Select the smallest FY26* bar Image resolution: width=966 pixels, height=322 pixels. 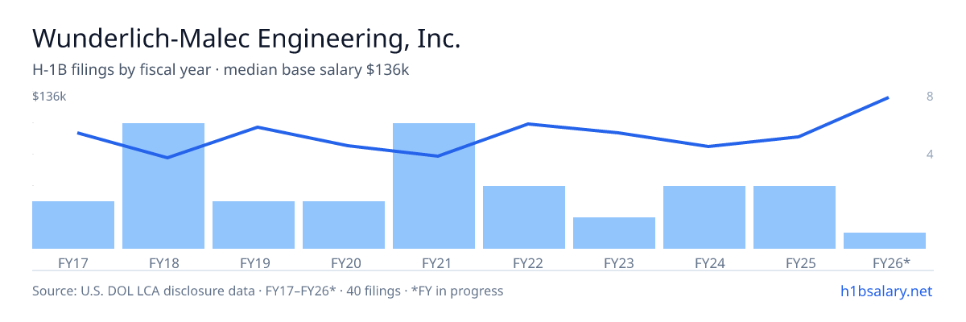tap(885, 241)
